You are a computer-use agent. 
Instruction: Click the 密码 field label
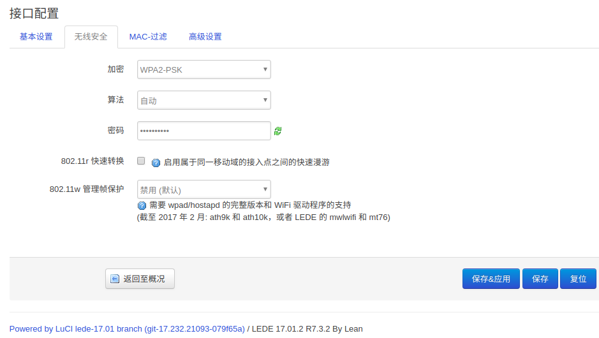coord(115,131)
